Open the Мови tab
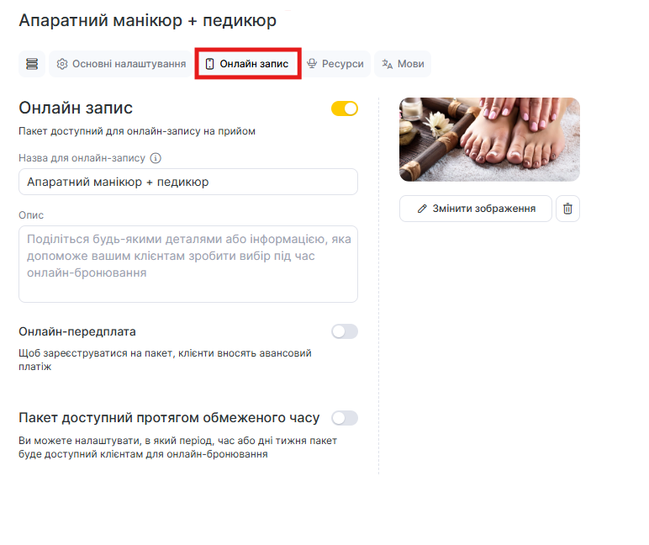This screenshot has height=545, width=649. coord(403,64)
